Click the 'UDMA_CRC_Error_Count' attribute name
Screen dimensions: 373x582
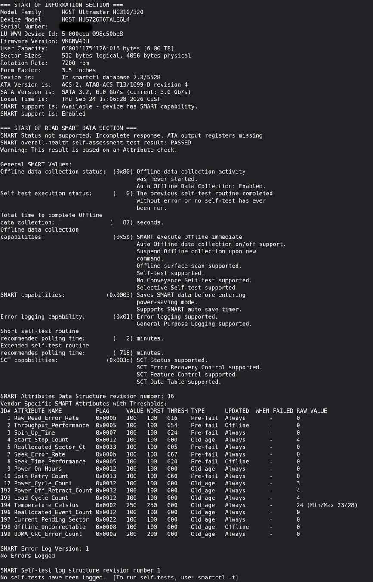48,534
